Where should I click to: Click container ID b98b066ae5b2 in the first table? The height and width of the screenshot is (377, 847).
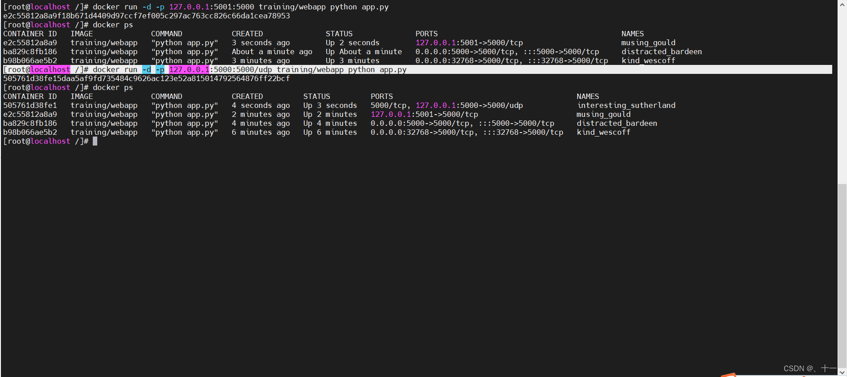tap(30, 60)
